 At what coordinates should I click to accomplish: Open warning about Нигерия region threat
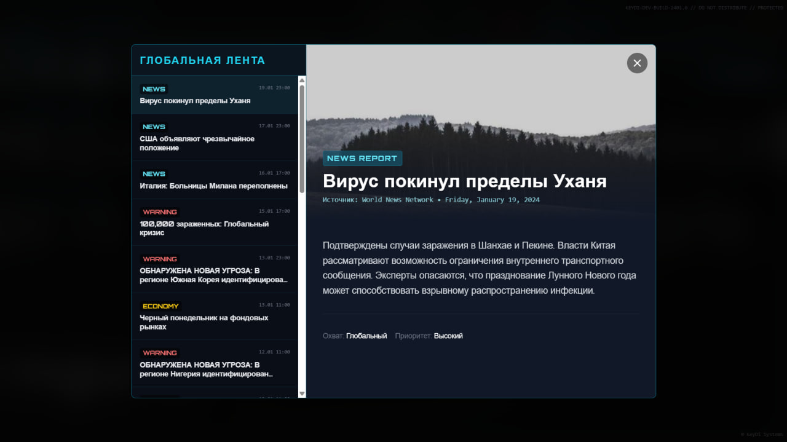tap(215, 363)
